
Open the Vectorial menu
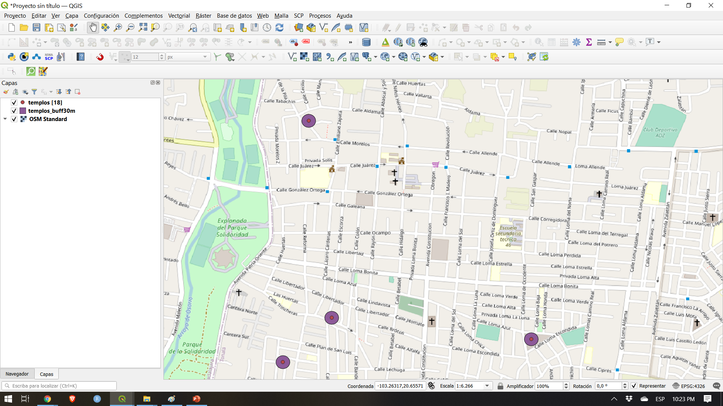click(x=179, y=16)
